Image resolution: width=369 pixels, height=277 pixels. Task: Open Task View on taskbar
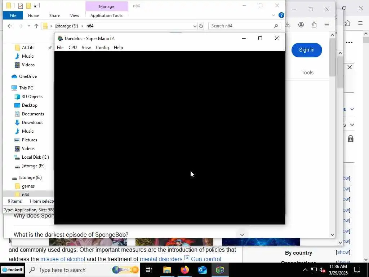click(149, 270)
